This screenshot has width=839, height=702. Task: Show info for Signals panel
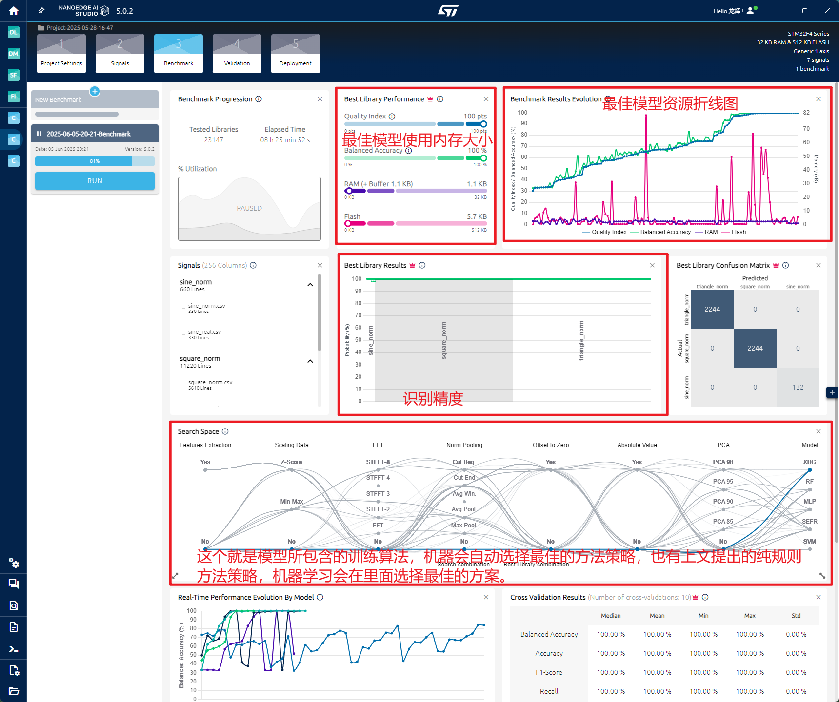253,265
